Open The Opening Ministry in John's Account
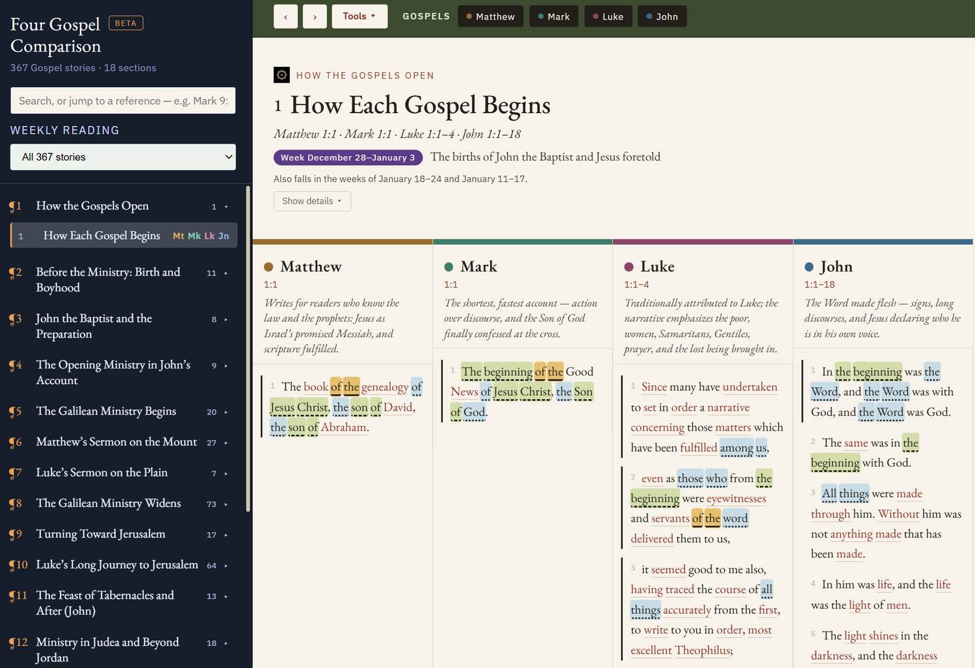 pos(113,372)
